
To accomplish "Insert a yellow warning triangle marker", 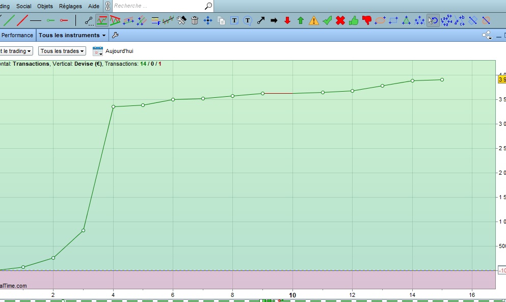I will click(314, 21).
